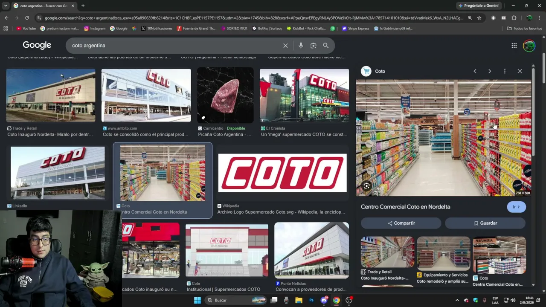Open the Stripe Express bookmark

point(355,29)
